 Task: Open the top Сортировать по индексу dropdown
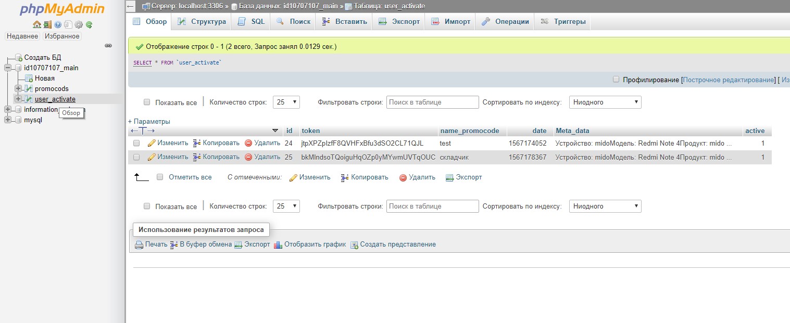pyautogui.click(x=605, y=102)
